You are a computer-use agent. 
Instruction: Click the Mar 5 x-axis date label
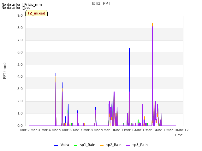click(x=56, y=130)
